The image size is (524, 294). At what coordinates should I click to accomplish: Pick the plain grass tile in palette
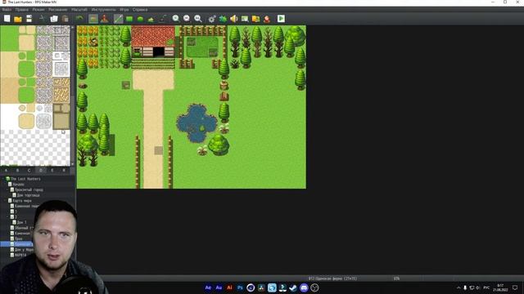(x=9, y=38)
